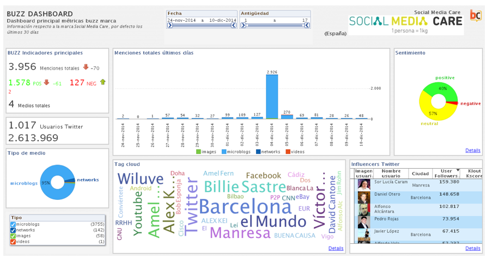Click the Ciudad column header

(x=420, y=174)
